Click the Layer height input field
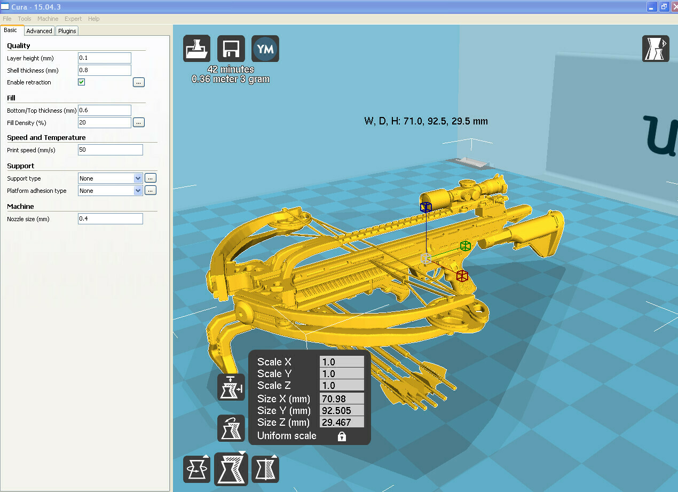 (x=104, y=58)
